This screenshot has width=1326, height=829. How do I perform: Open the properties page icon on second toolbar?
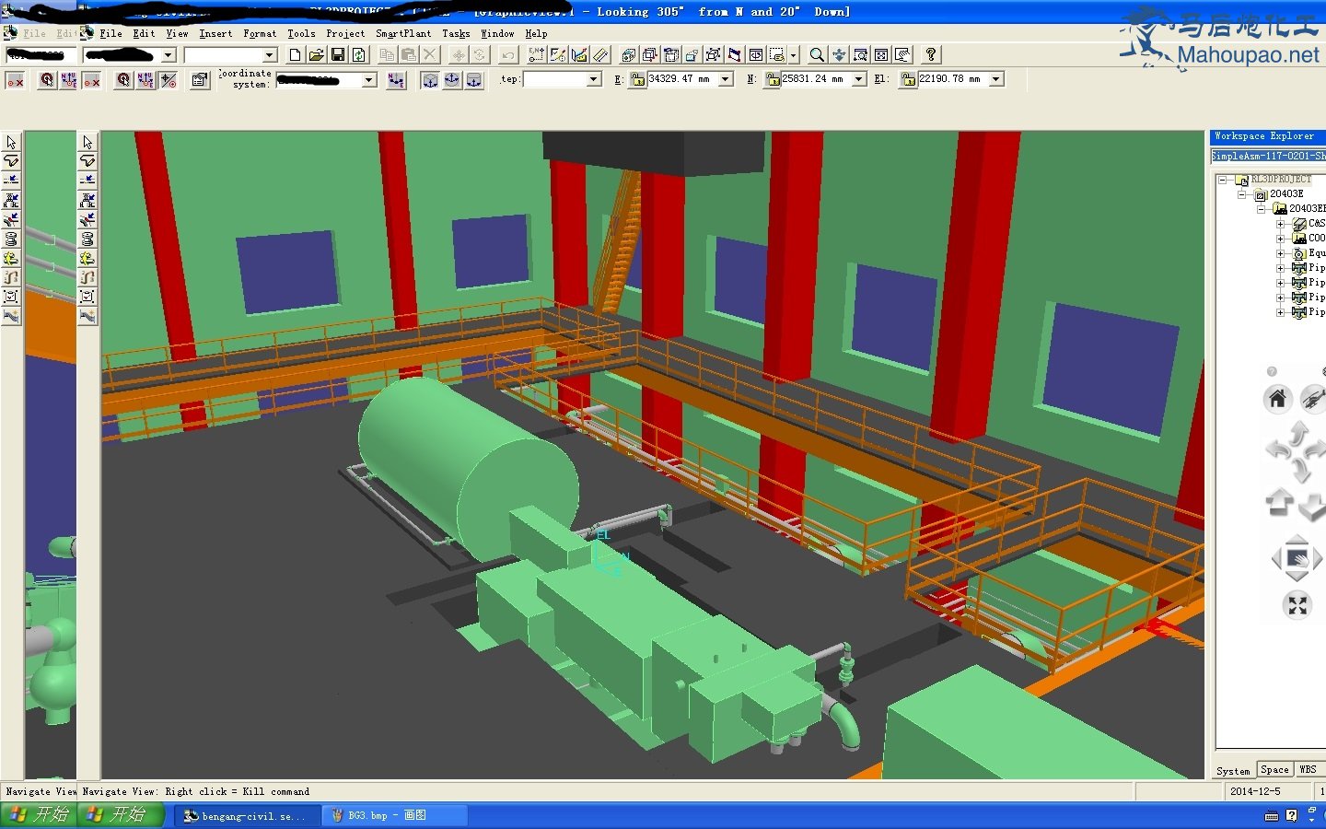pos(200,80)
